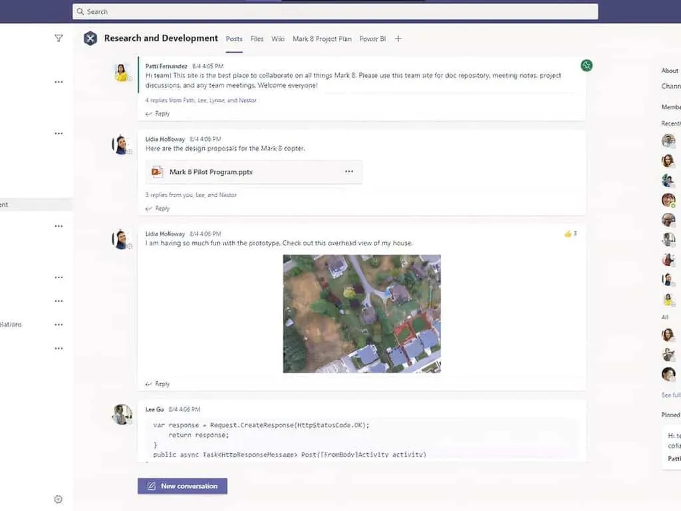The image size is (681, 511).
Task: Open the Mark 8 Project Plan tab
Action: [322, 39]
